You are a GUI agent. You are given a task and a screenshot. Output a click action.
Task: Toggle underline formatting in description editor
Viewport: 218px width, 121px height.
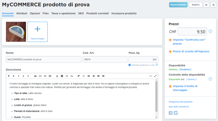23,76
